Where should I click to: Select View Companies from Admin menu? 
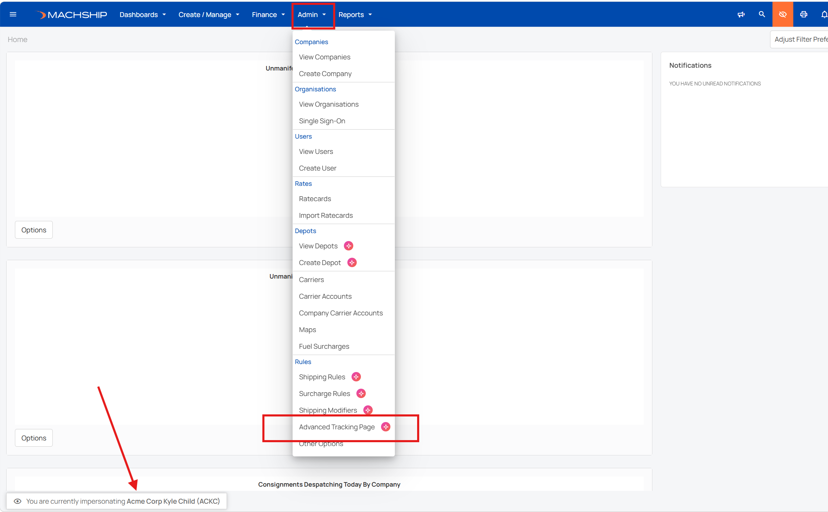tap(344, 57)
